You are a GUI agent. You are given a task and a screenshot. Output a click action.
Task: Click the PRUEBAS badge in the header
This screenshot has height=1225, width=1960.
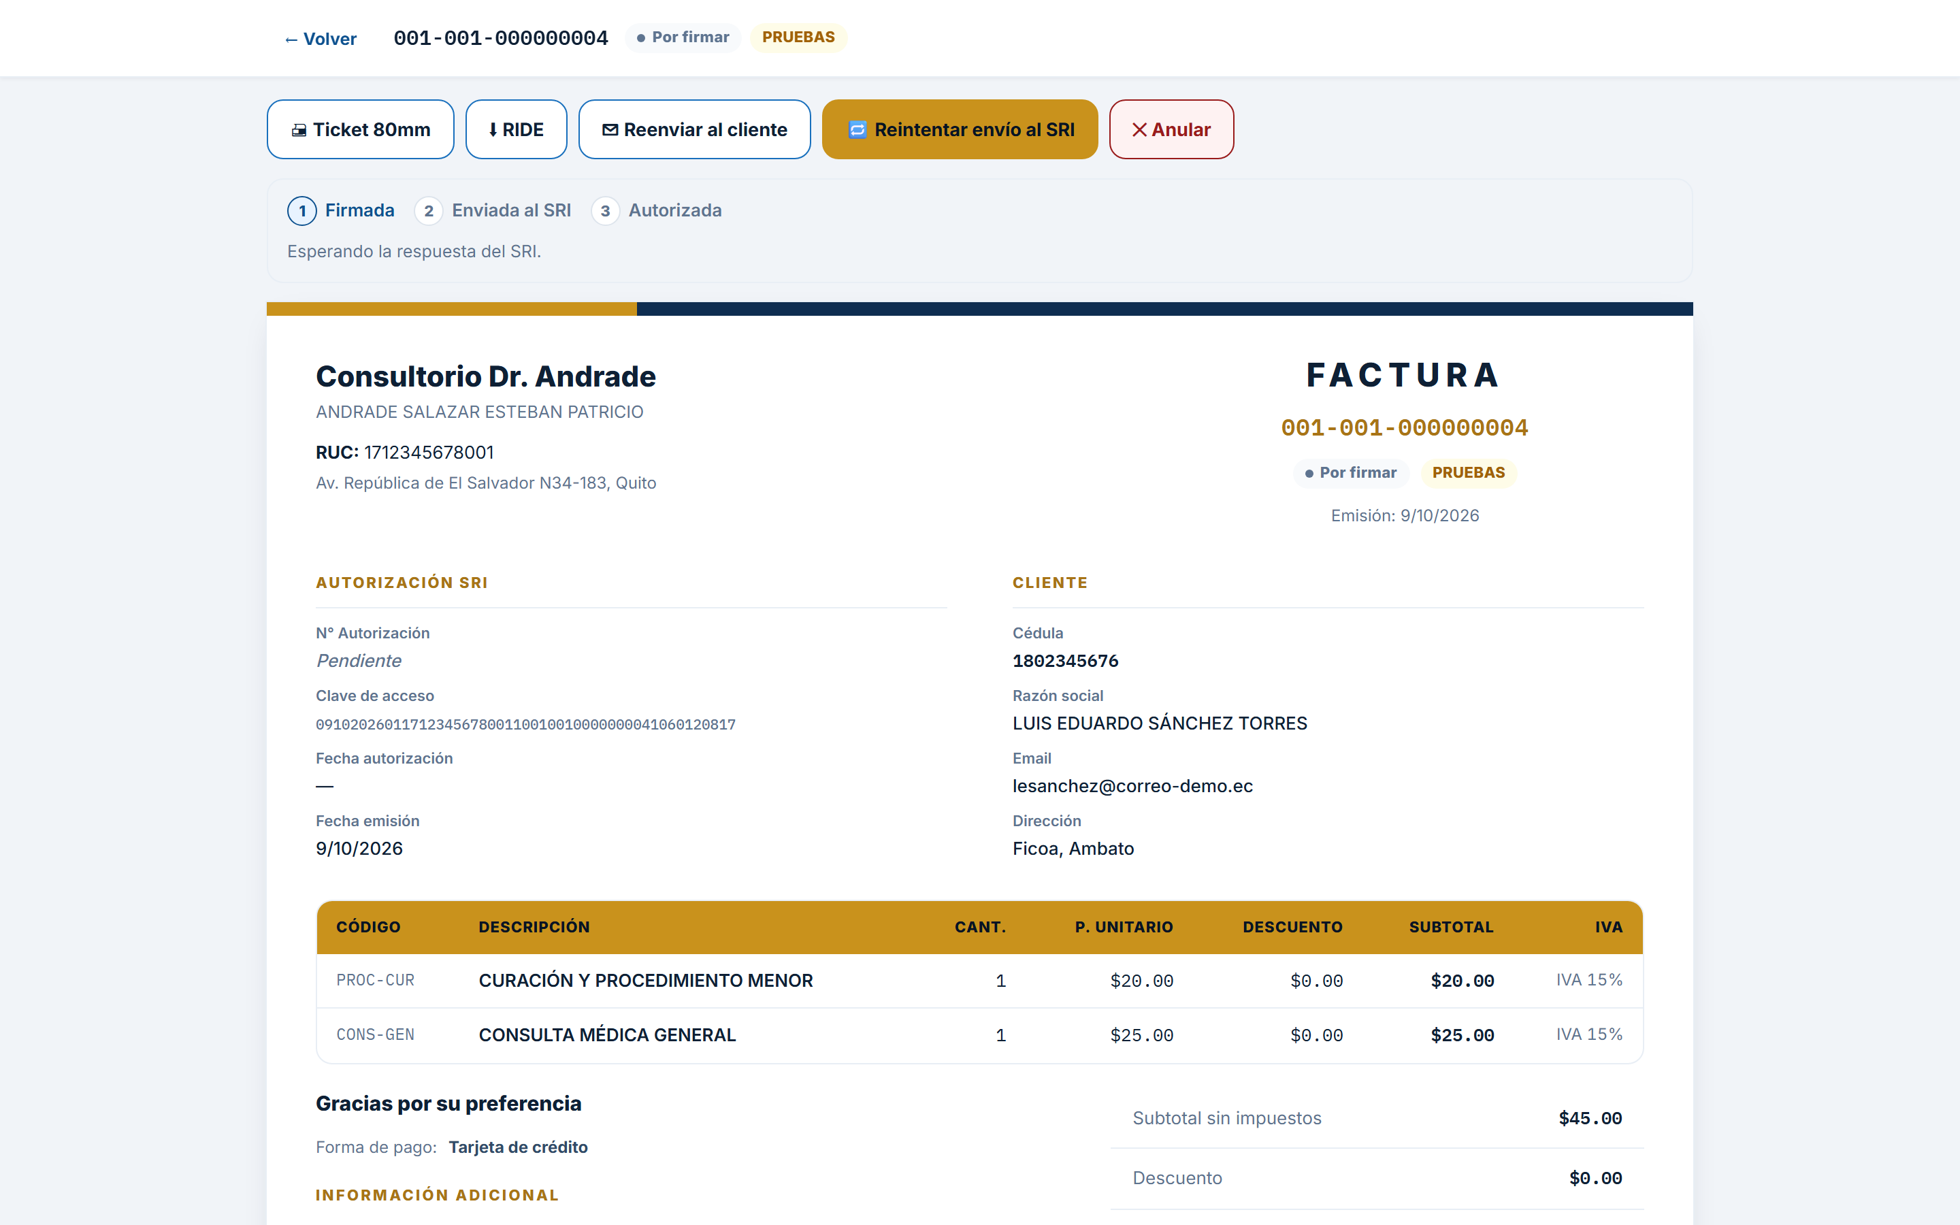click(x=798, y=37)
